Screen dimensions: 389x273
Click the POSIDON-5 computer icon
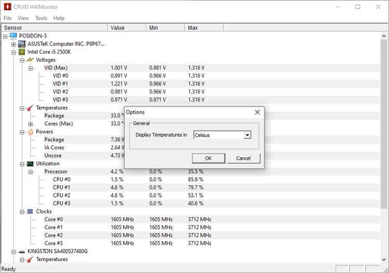pos(13,36)
